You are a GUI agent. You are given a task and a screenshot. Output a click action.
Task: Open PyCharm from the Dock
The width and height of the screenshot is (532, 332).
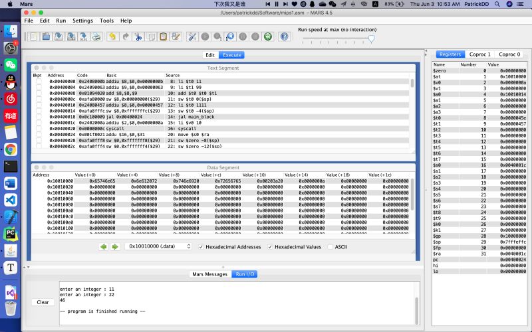tap(11, 234)
